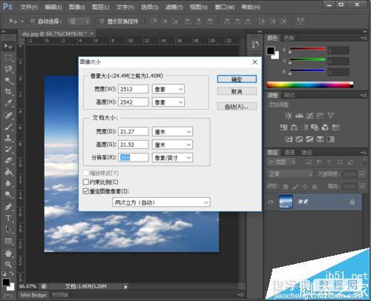Open the Layer menu
This screenshot has height=301, width=371.
pos(101,7)
